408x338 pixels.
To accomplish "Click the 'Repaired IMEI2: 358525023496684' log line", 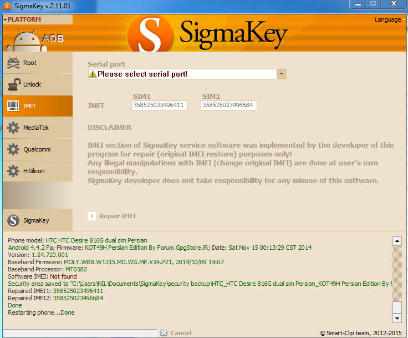I will pos(55,298).
